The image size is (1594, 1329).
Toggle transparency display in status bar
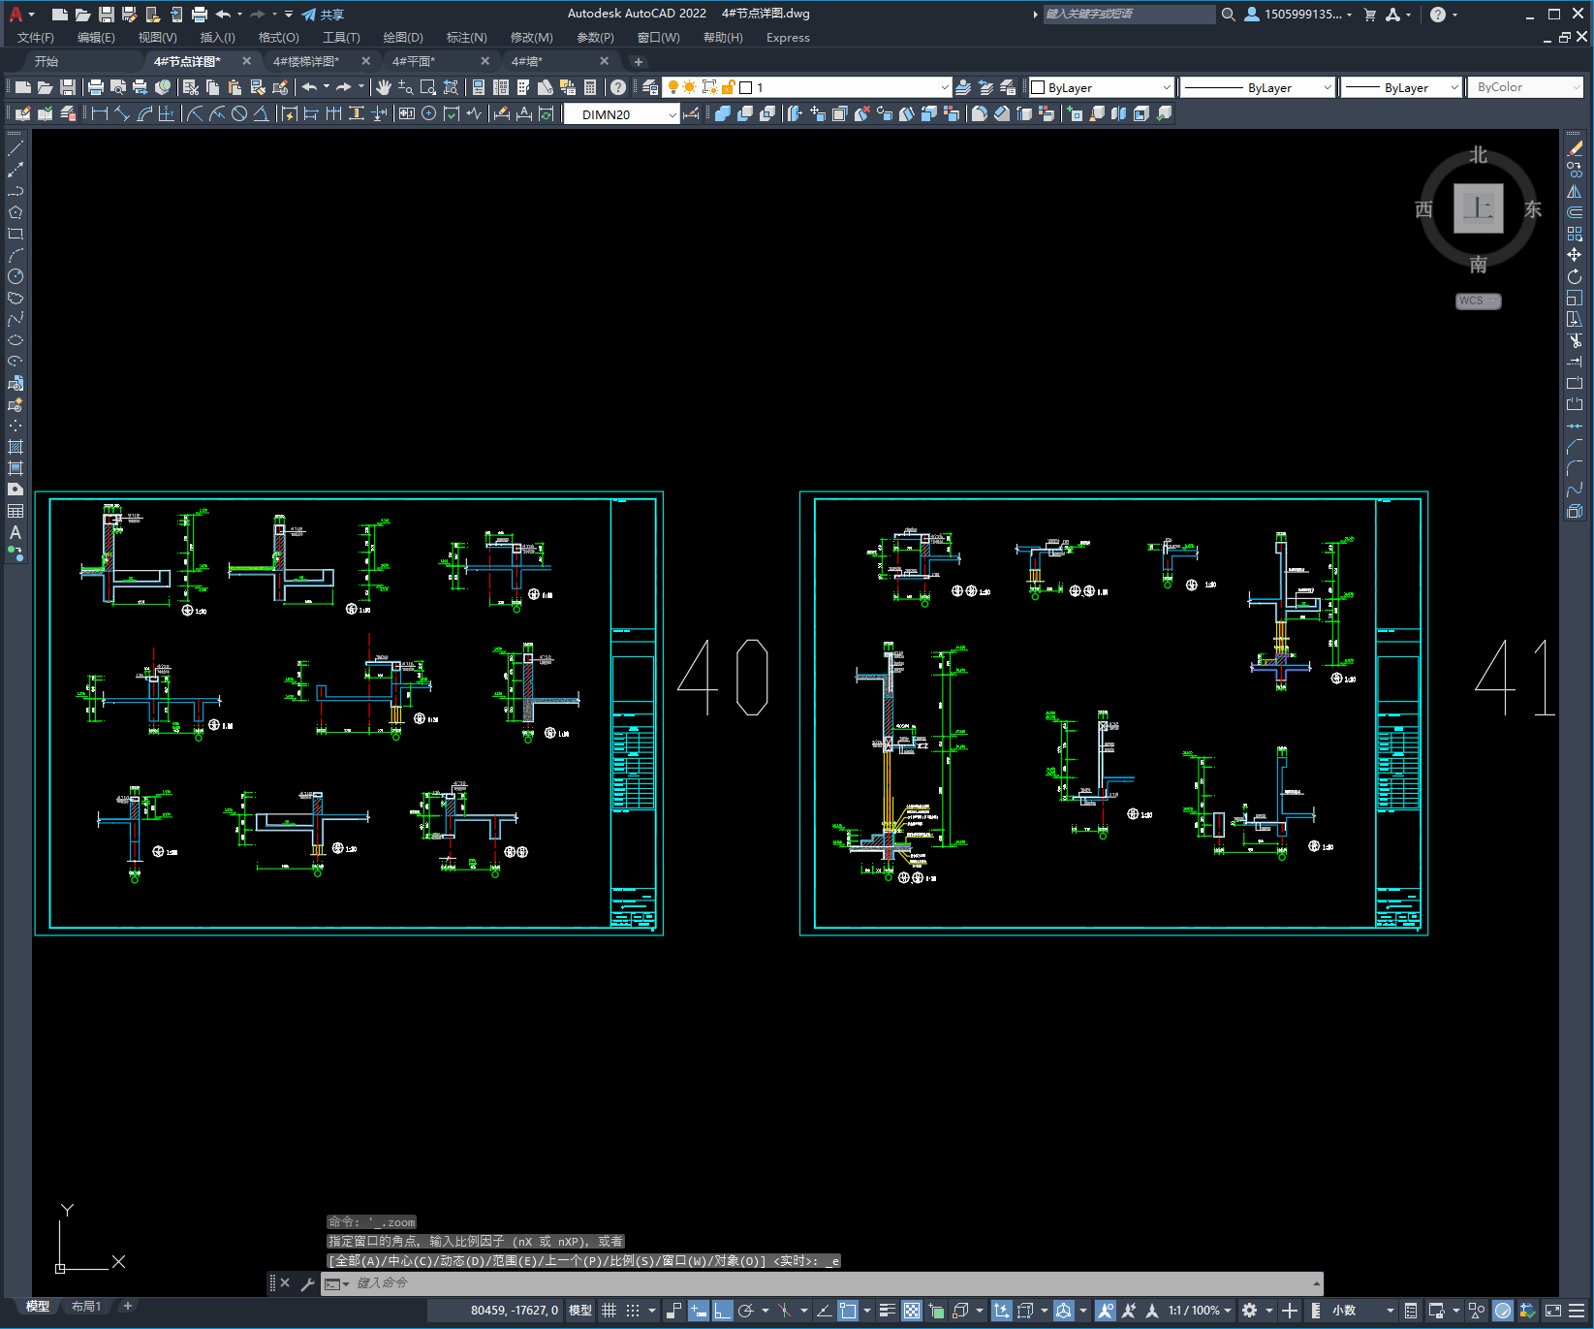(912, 1311)
